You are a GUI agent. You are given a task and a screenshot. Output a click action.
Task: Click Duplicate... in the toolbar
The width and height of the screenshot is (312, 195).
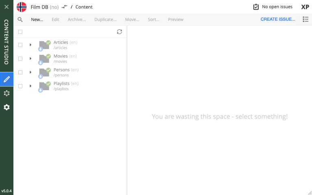[x=105, y=19]
